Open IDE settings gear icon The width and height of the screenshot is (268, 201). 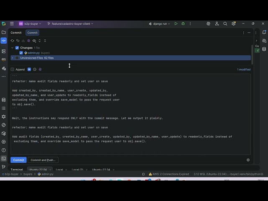click(x=234, y=23)
